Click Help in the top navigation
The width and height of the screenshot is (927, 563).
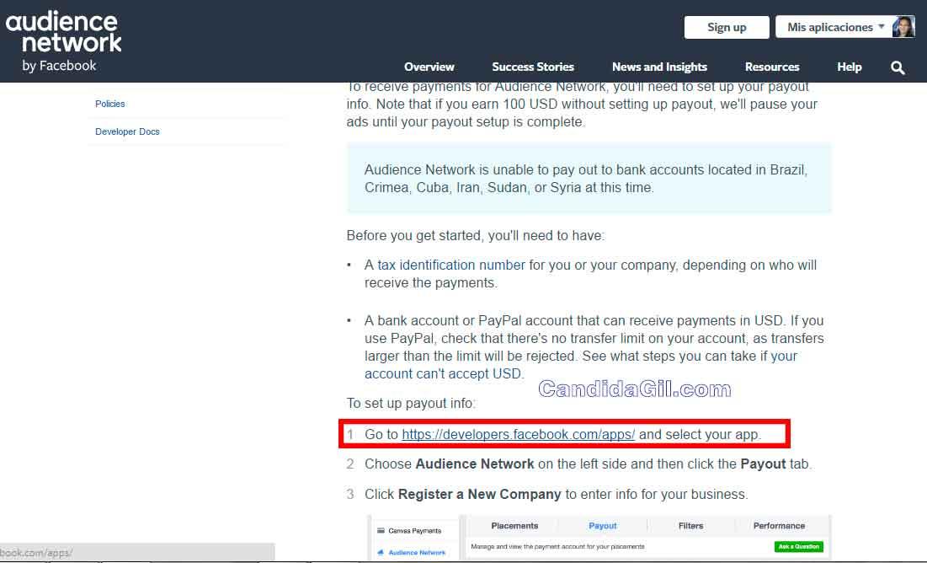pyautogui.click(x=849, y=67)
